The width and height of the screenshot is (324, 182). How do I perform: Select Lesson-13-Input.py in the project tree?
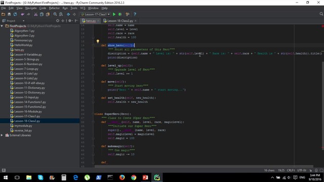pos(26,97)
